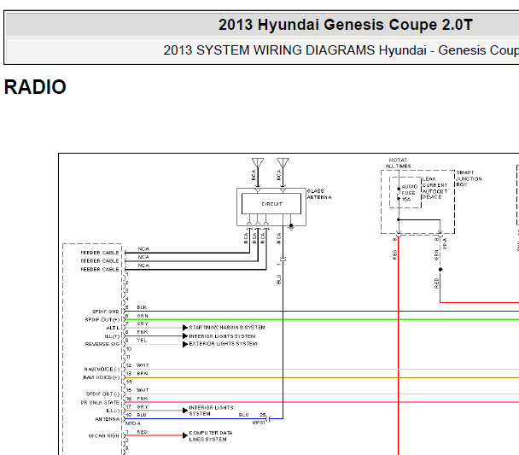Click the "NAVI VOICE(-)" pin label

pyautogui.click(x=102, y=370)
